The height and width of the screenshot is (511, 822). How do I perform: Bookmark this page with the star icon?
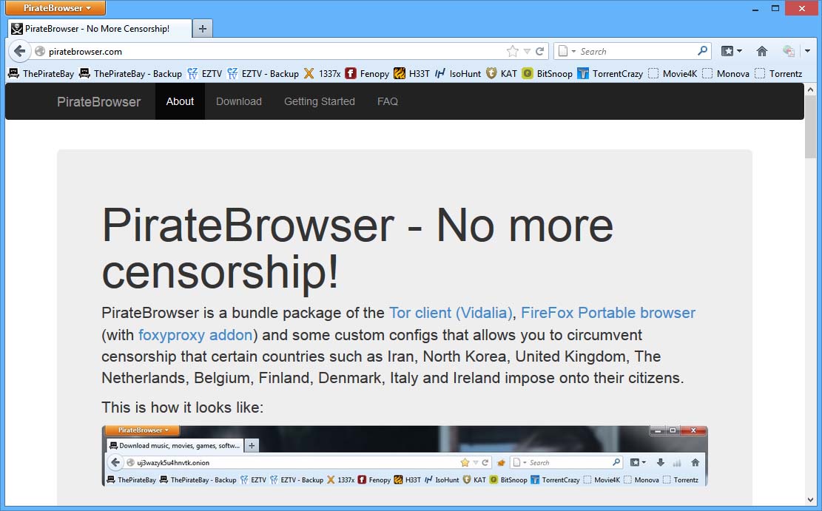[512, 51]
